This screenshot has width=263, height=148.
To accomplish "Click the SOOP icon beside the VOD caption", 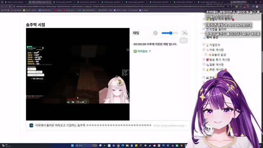I will [x=31, y=125].
